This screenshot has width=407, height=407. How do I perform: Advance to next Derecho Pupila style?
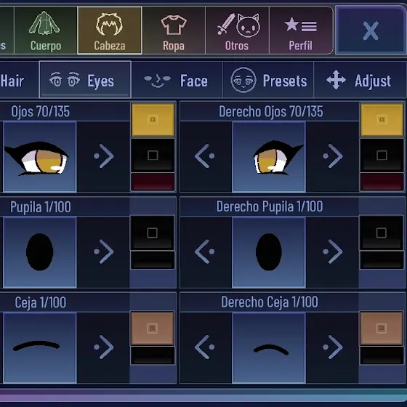[333, 251]
